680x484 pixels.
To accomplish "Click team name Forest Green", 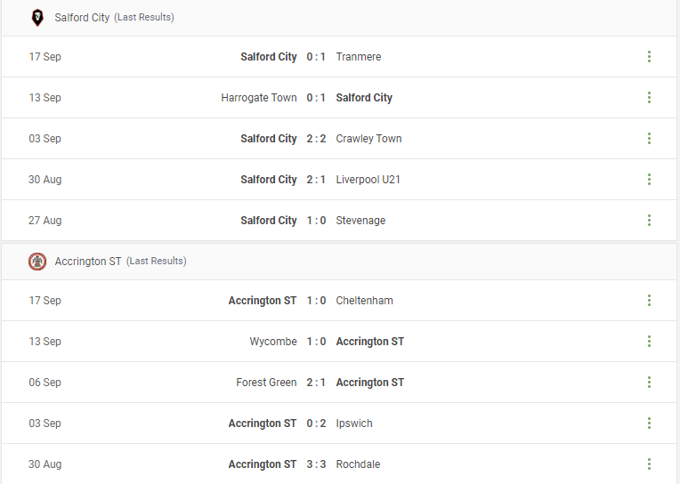I will [x=266, y=383].
